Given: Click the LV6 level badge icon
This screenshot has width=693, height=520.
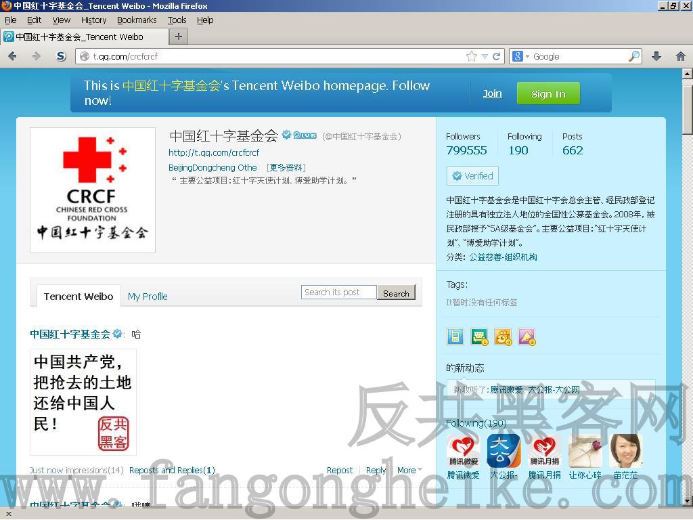Looking at the screenshot, I should tap(305, 135).
